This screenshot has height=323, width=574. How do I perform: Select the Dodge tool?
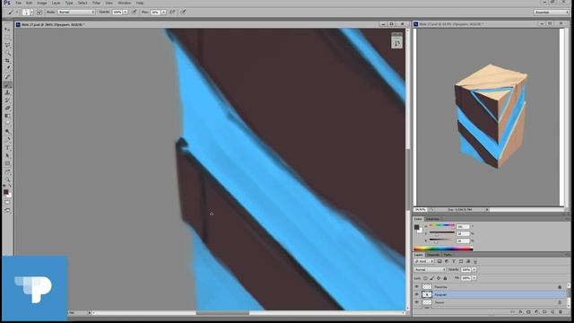[7, 132]
